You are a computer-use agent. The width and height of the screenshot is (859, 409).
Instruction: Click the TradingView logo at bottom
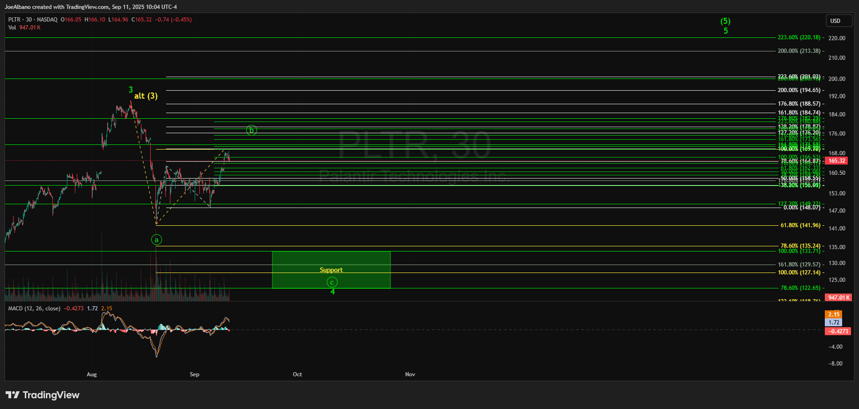pos(43,395)
